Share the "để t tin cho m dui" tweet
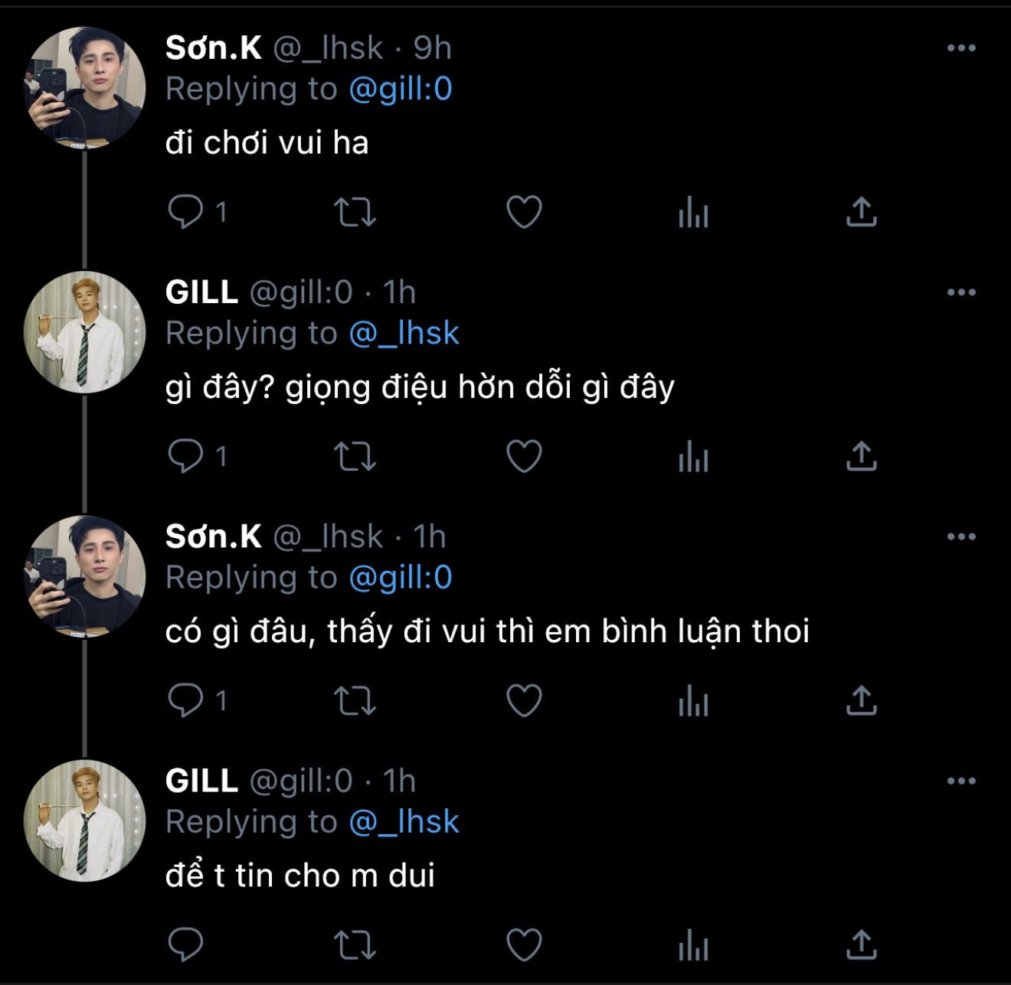The height and width of the screenshot is (985, 1011). coord(861,944)
